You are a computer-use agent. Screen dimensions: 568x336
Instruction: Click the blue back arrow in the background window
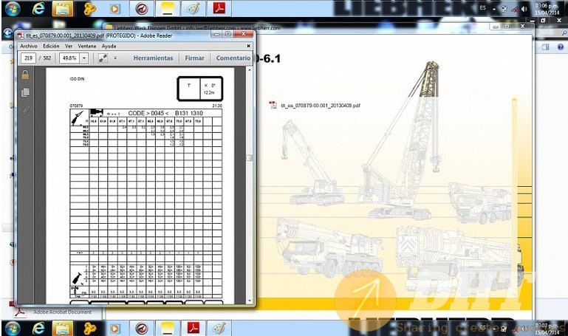coord(8,33)
